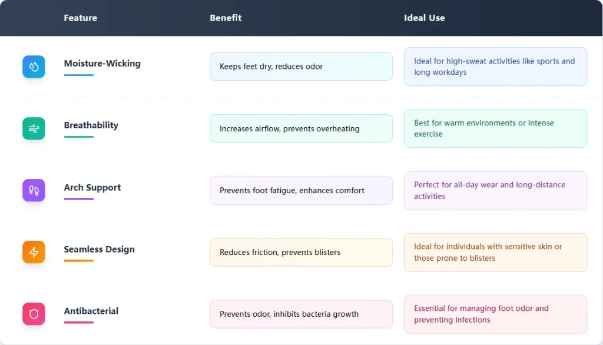The image size is (603, 345).
Task: Click the 'Prevents foot fatigue' benefit box
Action: click(301, 190)
